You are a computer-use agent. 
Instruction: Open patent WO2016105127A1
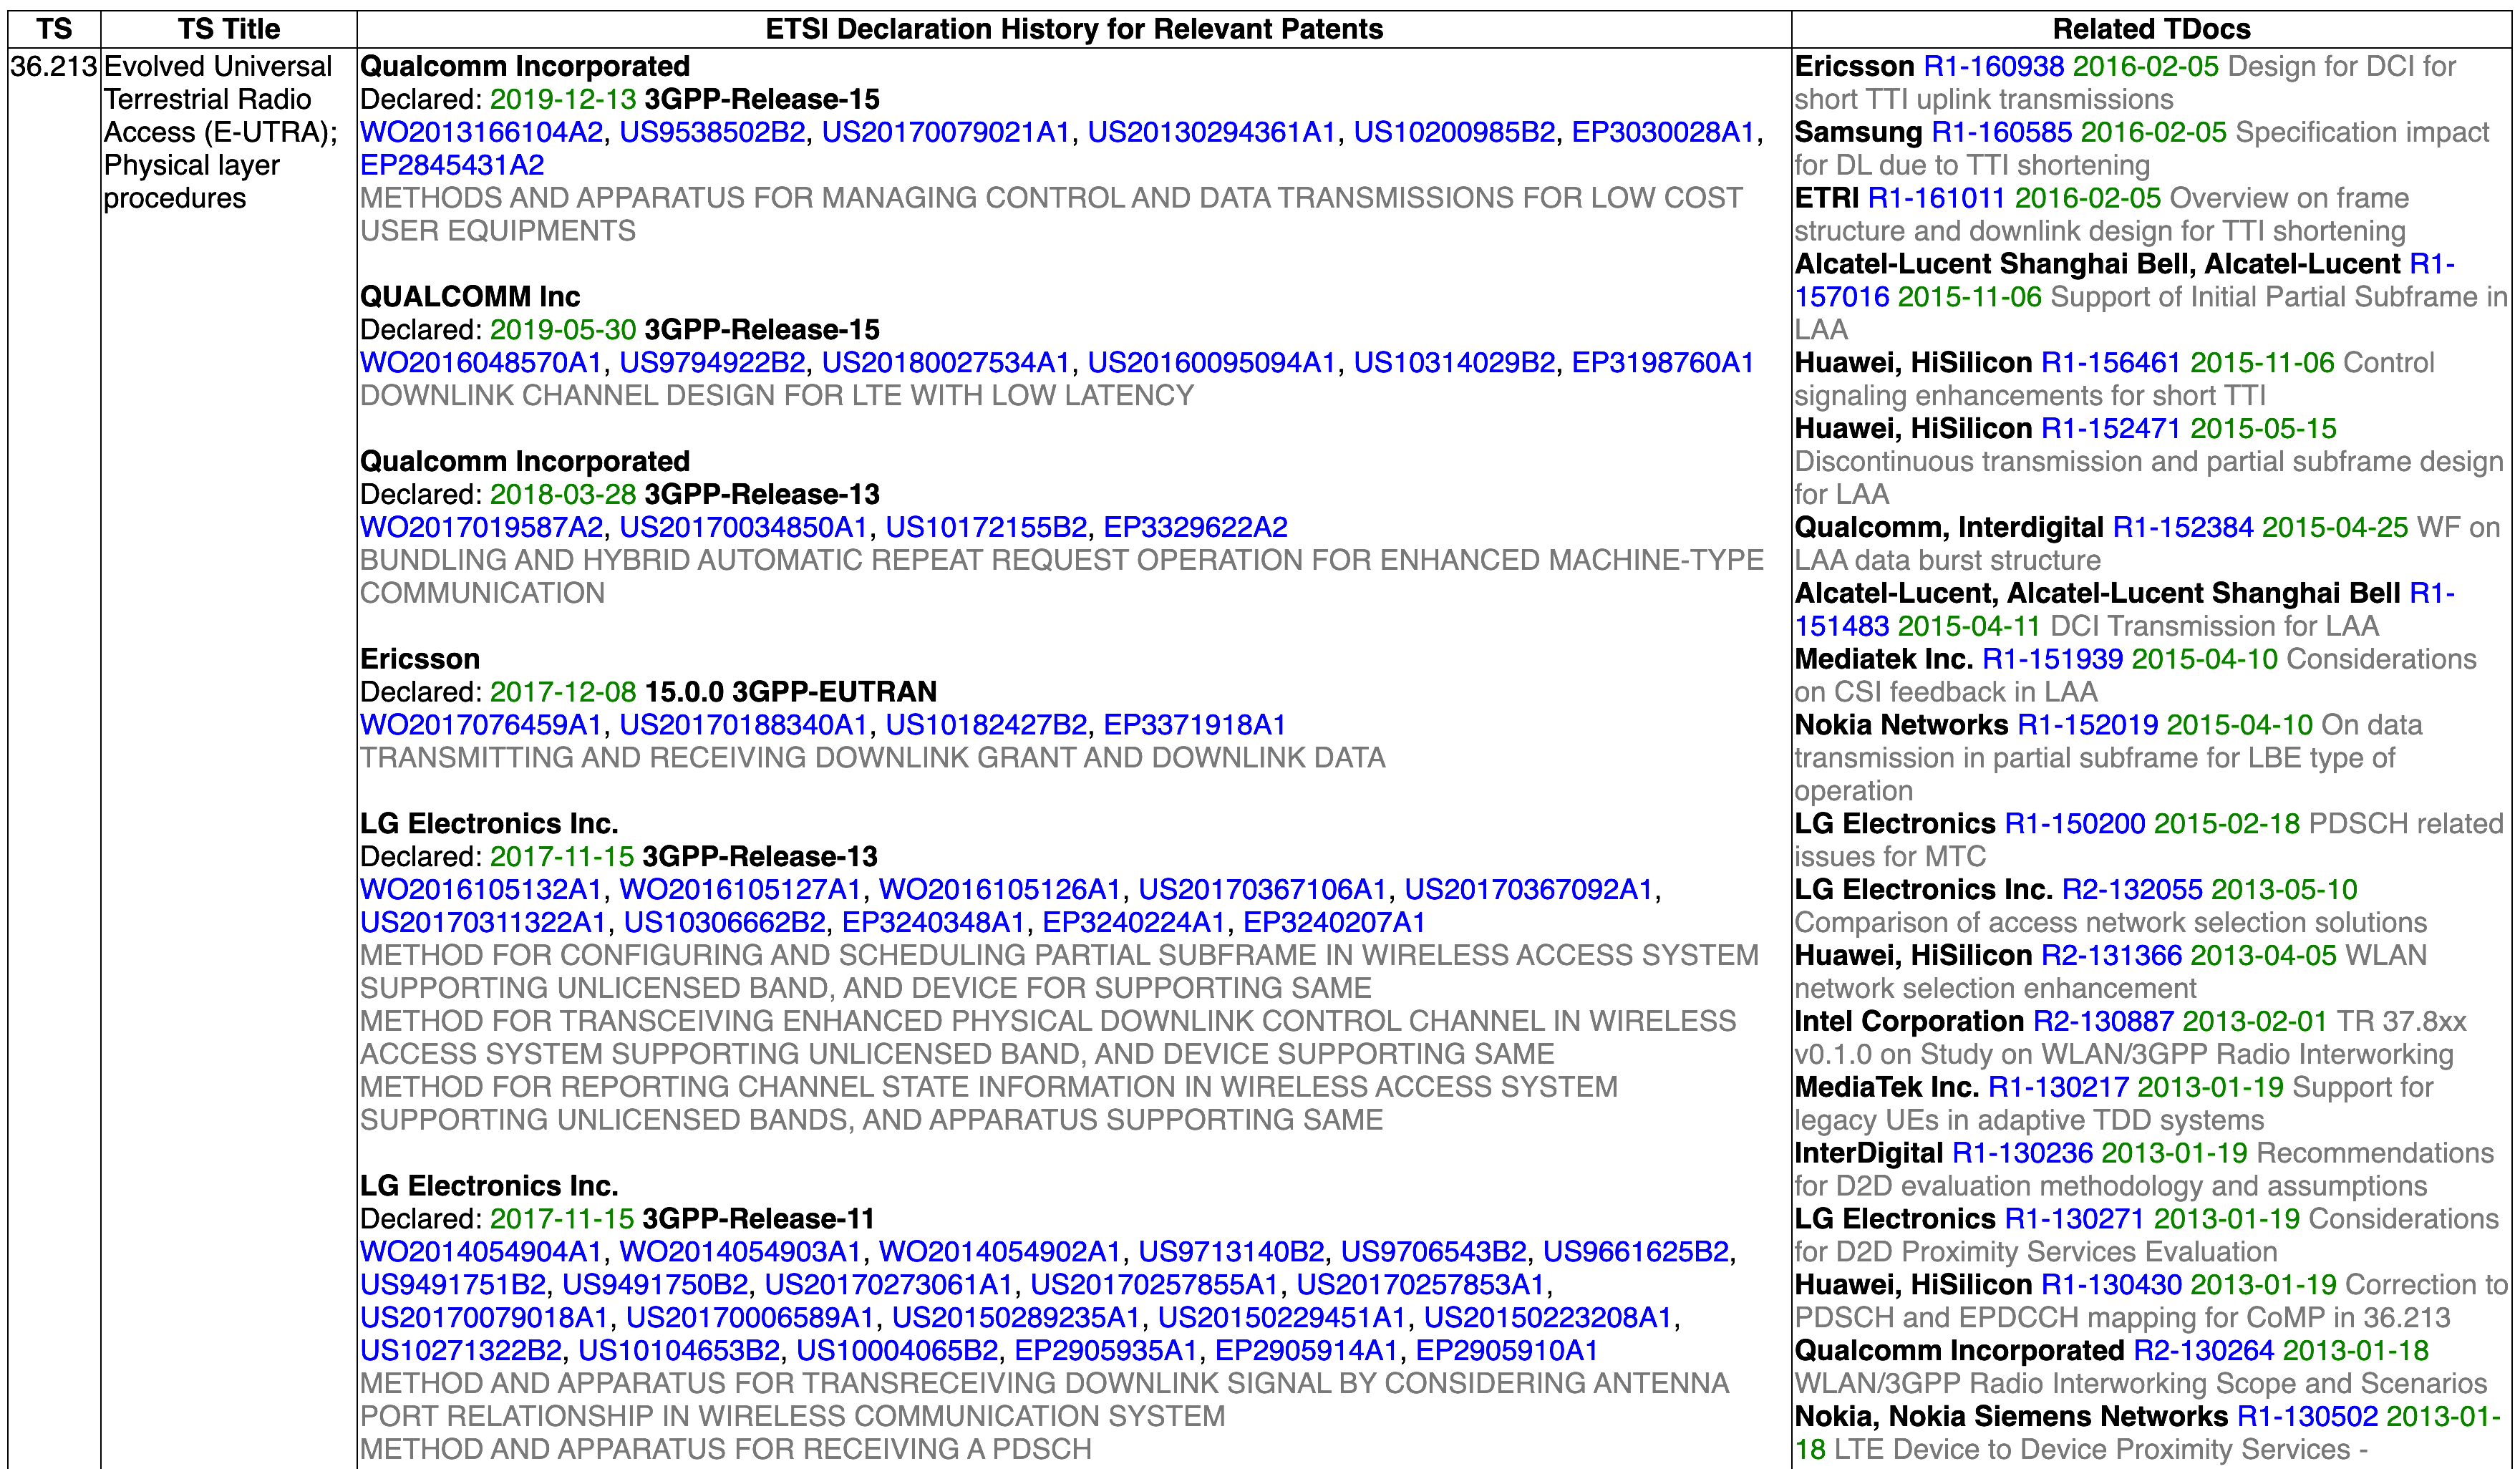point(740,889)
